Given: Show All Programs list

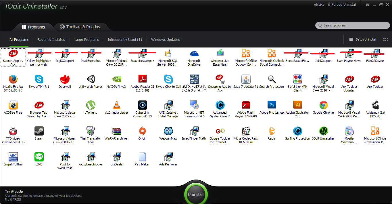Looking at the screenshot, I should 19,40.
